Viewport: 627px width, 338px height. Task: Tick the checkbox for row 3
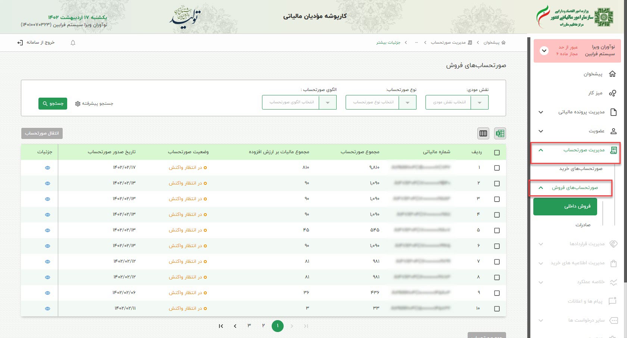click(497, 199)
